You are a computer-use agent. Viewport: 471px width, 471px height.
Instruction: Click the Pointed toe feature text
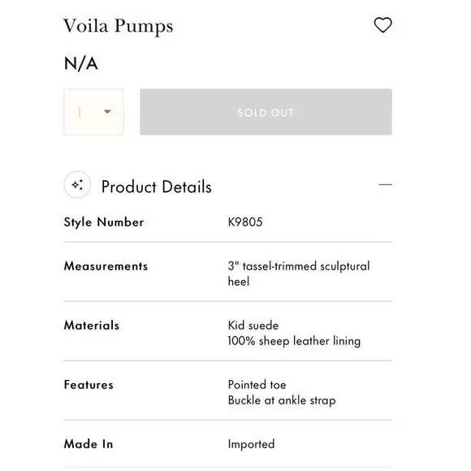[x=257, y=385]
